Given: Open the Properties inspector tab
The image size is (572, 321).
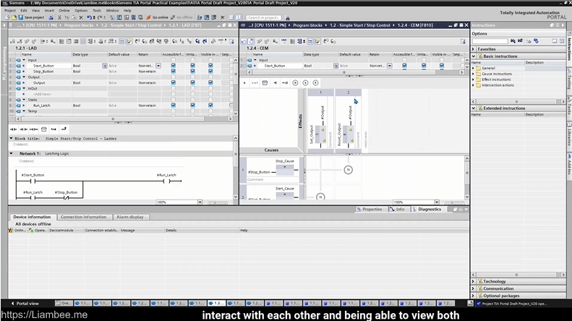Looking at the screenshot, I should tap(372, 209).
